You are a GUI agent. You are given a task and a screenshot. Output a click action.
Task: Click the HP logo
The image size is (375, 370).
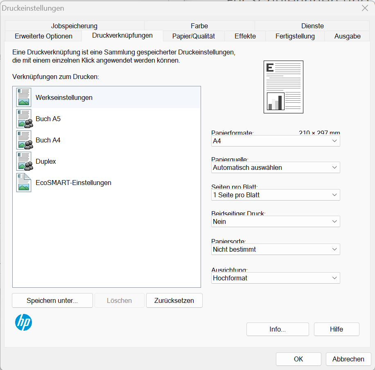(x=23, y=323)
